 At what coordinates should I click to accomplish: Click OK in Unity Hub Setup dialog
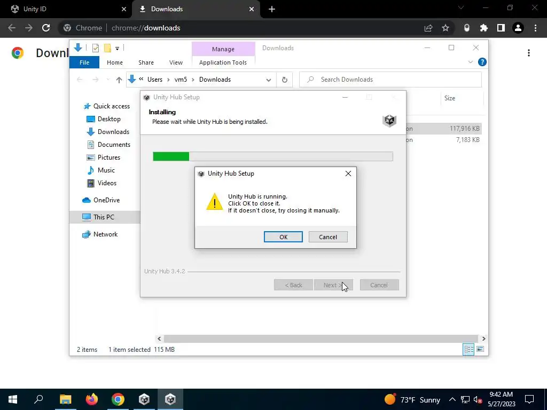[283, 236]
